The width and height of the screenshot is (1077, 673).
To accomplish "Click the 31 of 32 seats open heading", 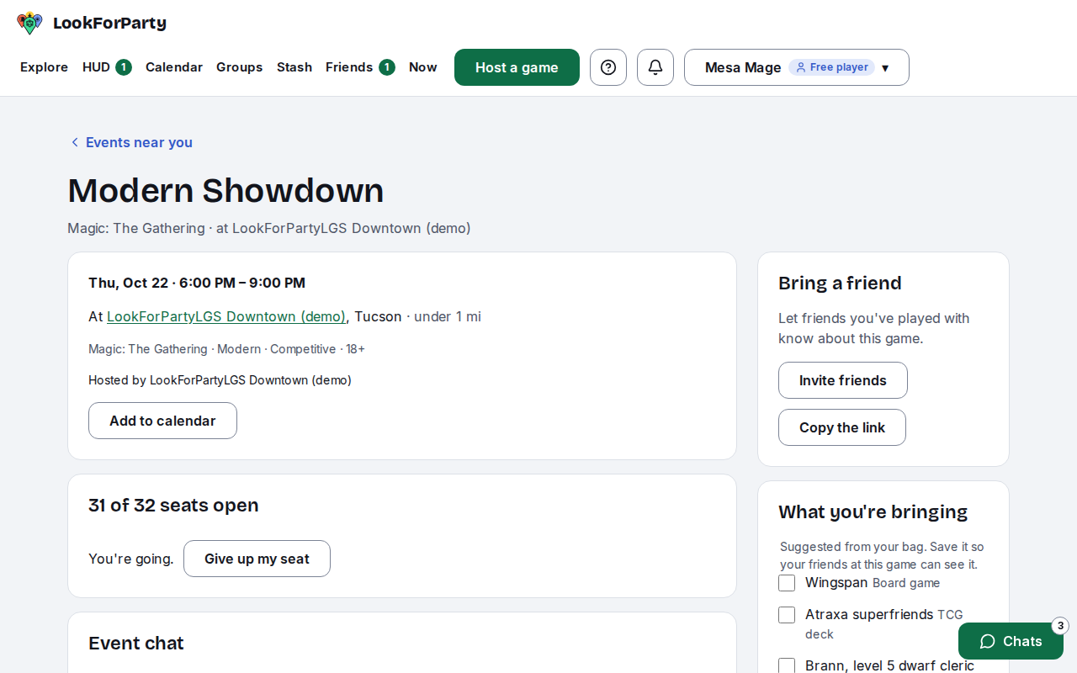I will [173, 505].
